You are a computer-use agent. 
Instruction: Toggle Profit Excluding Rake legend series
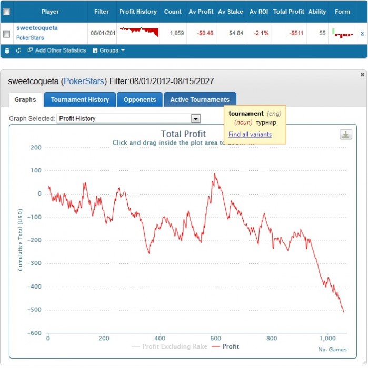point(170,346)
